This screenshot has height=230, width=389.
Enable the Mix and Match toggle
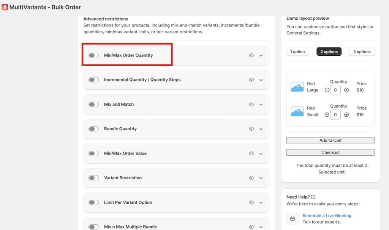[x=93, y=104]
